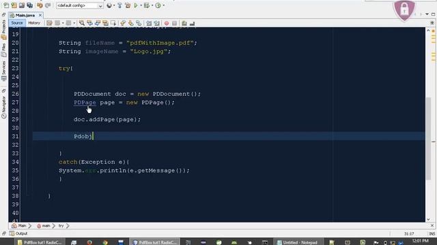Click the Debug Project icon

pyautogui.click(x=147, y=5)
